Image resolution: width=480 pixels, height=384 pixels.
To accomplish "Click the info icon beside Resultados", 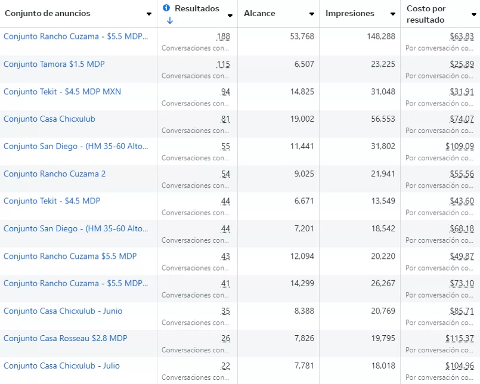I will pos(166,8).
